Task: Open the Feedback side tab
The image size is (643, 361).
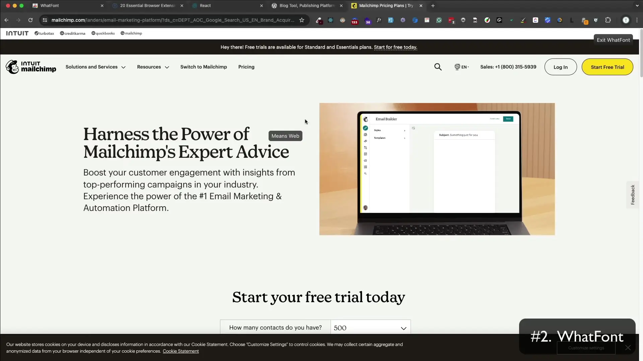Action: pos(632,195)
